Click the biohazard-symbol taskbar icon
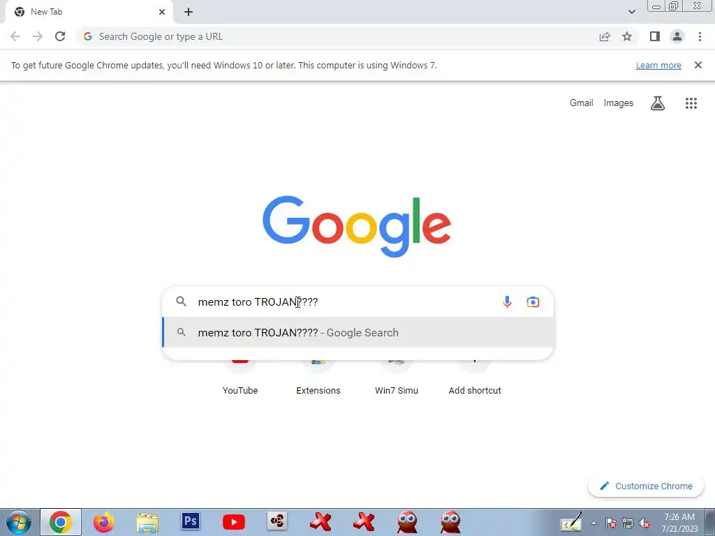 277,521
